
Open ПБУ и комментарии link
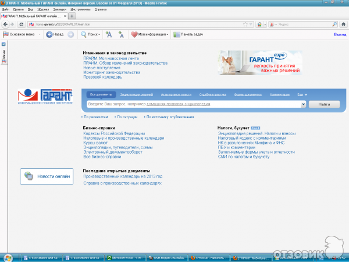[236, 147]
